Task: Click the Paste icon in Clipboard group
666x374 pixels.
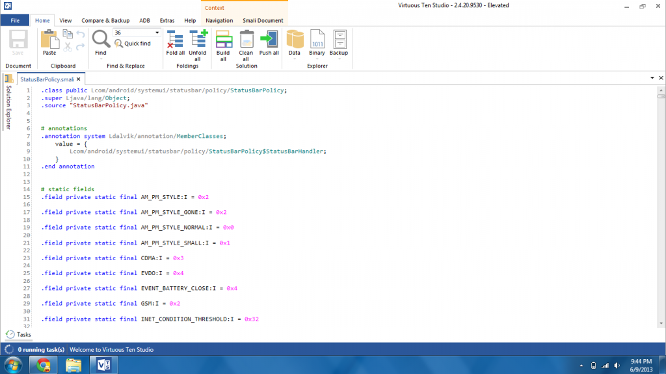Action: click(49, 43)
